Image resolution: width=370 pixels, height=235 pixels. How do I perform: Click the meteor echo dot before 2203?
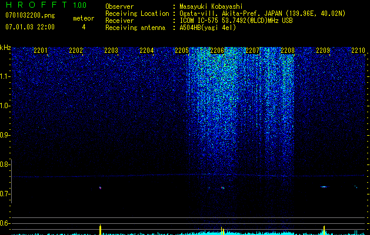coord(100,187)
